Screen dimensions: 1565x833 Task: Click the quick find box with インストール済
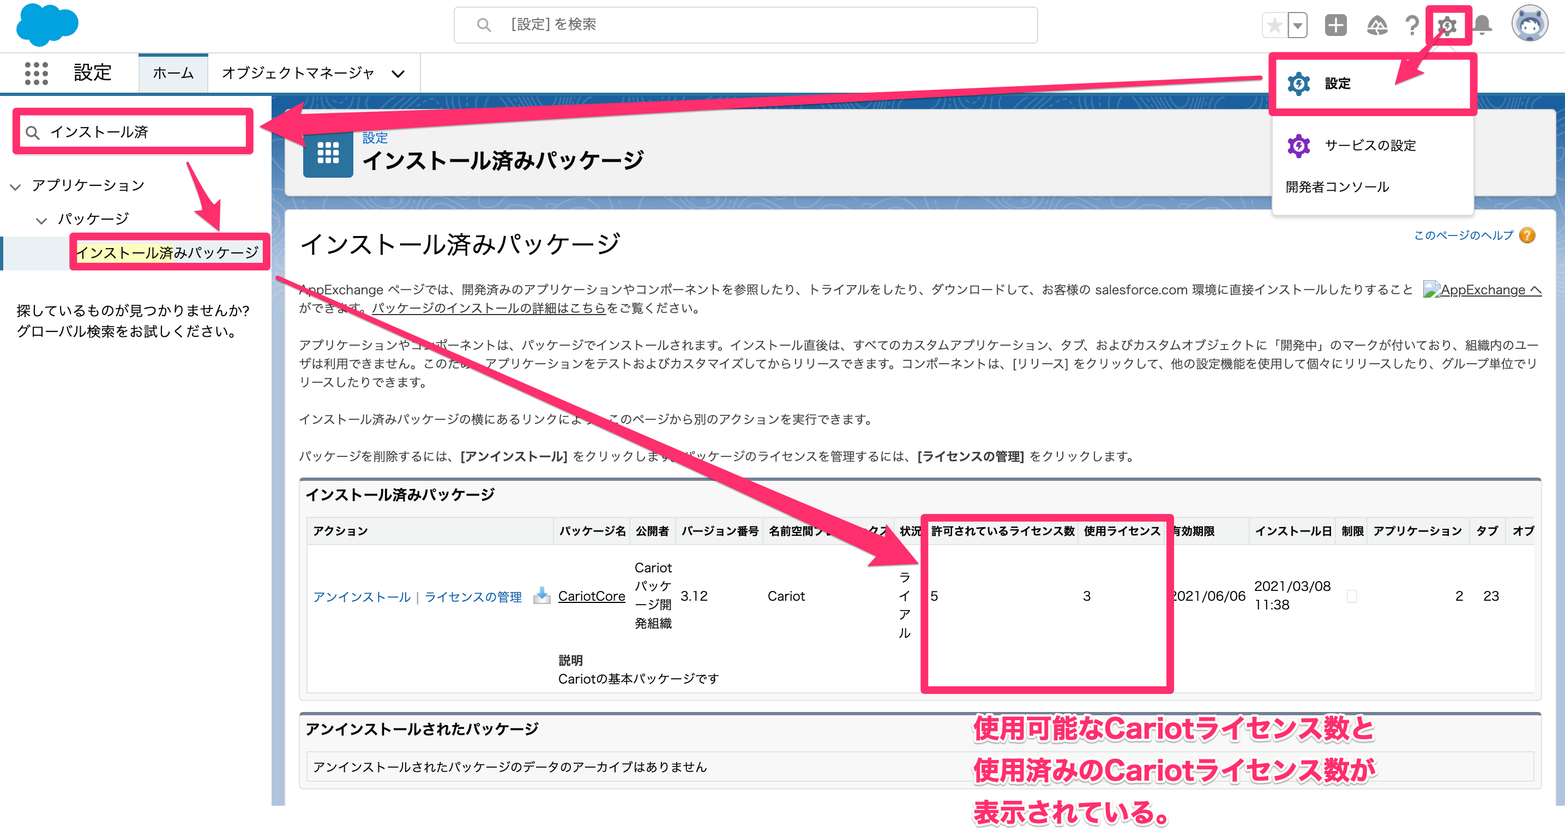pyautogui.click(x=133, y=132)
